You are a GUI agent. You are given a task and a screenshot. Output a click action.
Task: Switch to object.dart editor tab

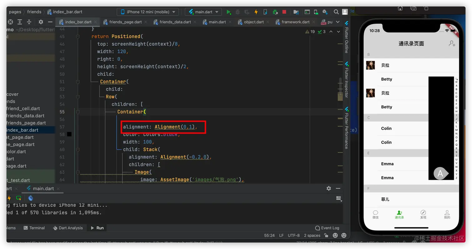tap(254, 22)
